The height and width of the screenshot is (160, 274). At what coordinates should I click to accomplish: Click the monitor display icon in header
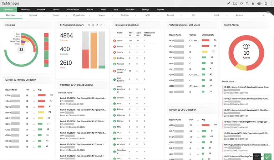click(235, 4)
